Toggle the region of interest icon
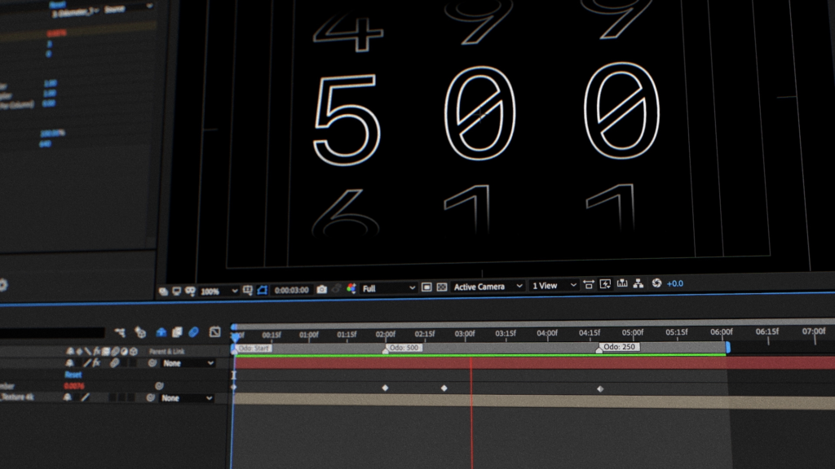The image size is (835, 469). [x=426, y=287]
